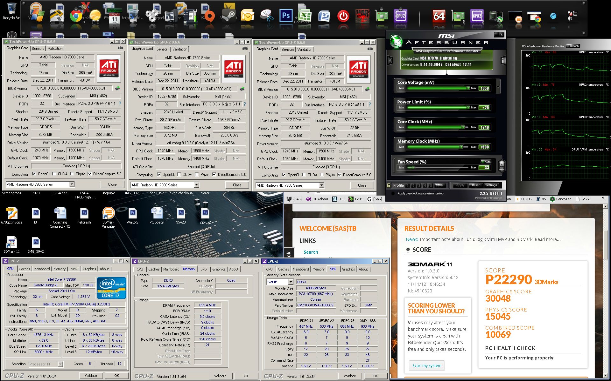Launch the Snipping Tool scissors icon
The width and height of the screenshot is (611, 381).
coord(267,16)
